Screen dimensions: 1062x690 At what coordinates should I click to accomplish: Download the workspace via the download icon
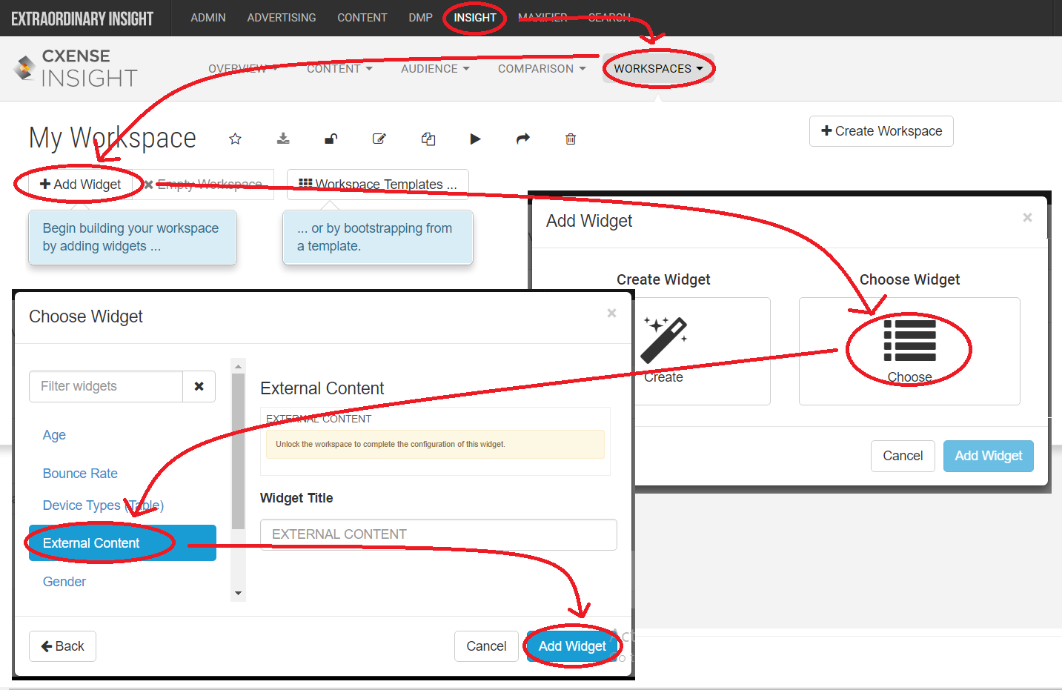[x=283, y=139]
